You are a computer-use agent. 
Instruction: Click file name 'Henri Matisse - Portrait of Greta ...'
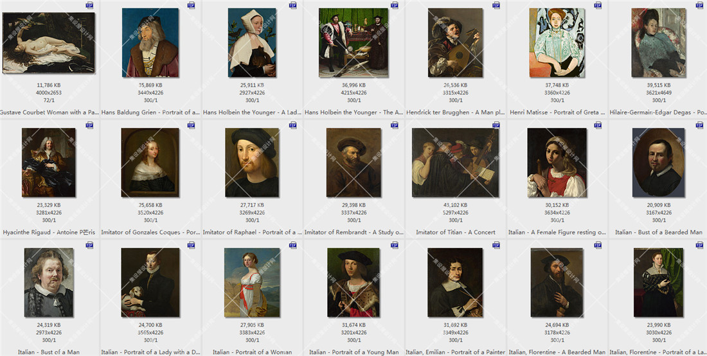tap(557, 112)
